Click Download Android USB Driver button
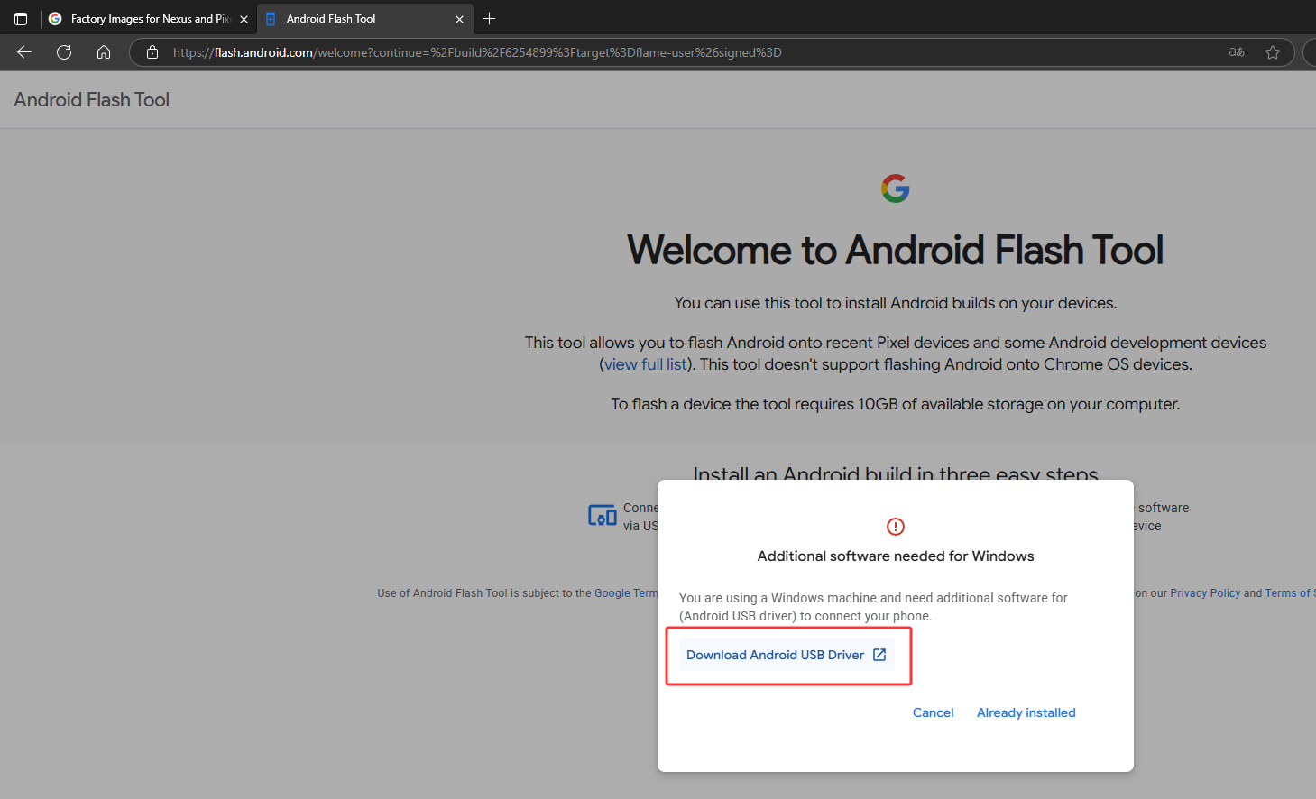The height and width of the screenshot is (799, 1316). click(x=787, y=655)
